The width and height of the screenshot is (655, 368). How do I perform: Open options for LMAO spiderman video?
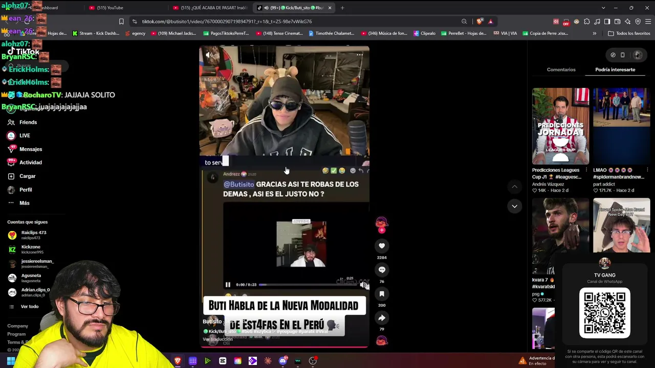point(647,170)
